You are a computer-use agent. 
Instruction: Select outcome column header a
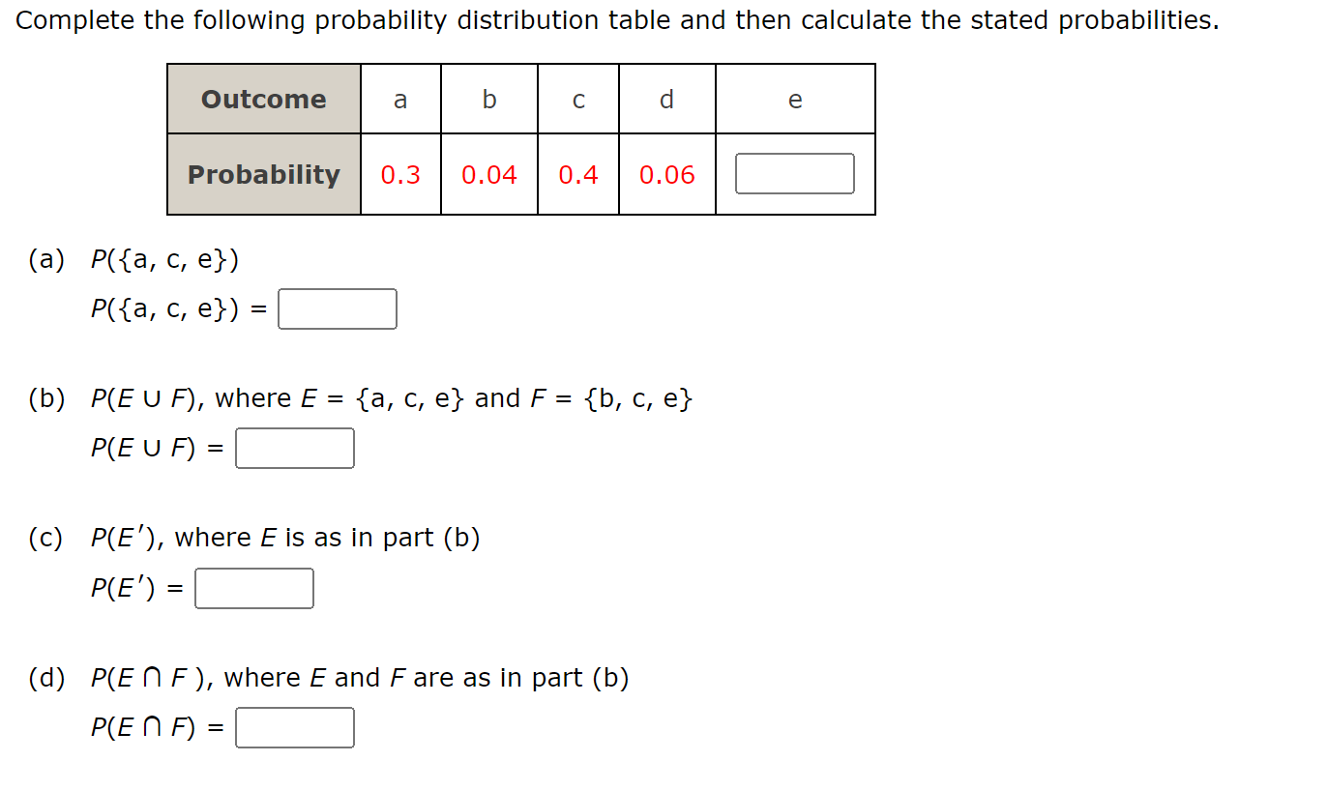point(399,99)
